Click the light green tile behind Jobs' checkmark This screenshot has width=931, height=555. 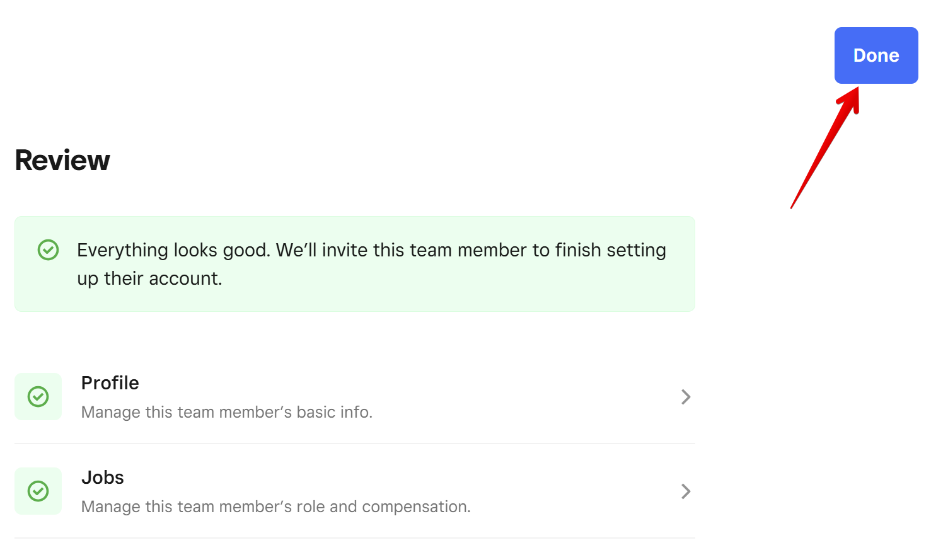[x=38, y=491]
